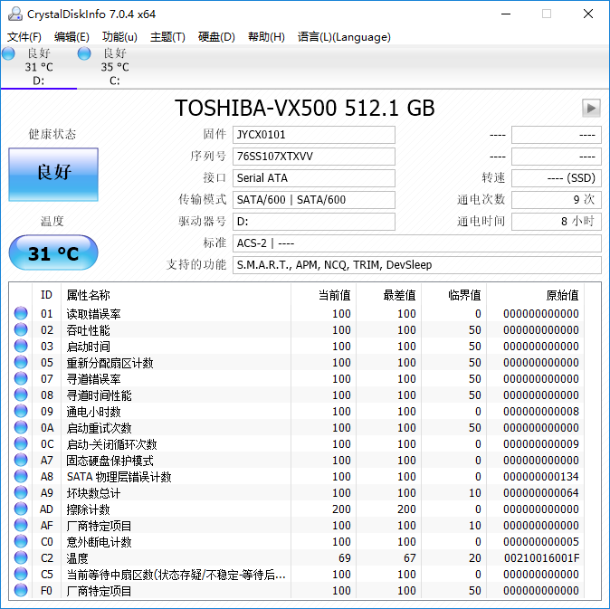Click the serial number field 76SS107XTXVV
Image resolution: width=610 pixels, height=609 pixels.
click(314, 157)
